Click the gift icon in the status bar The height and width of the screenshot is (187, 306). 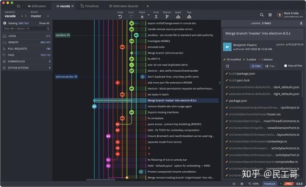click(242, 184)
